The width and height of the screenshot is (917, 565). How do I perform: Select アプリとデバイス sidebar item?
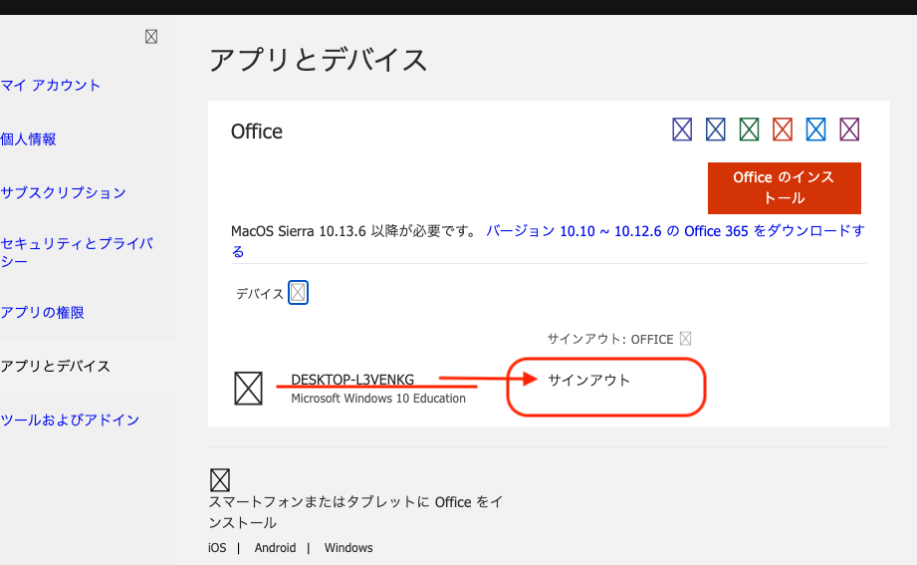pyautogui.click(x=55, y=367)
